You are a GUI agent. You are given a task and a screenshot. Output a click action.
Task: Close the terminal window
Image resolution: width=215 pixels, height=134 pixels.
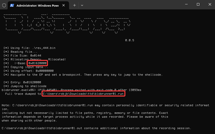pos(210,4)
